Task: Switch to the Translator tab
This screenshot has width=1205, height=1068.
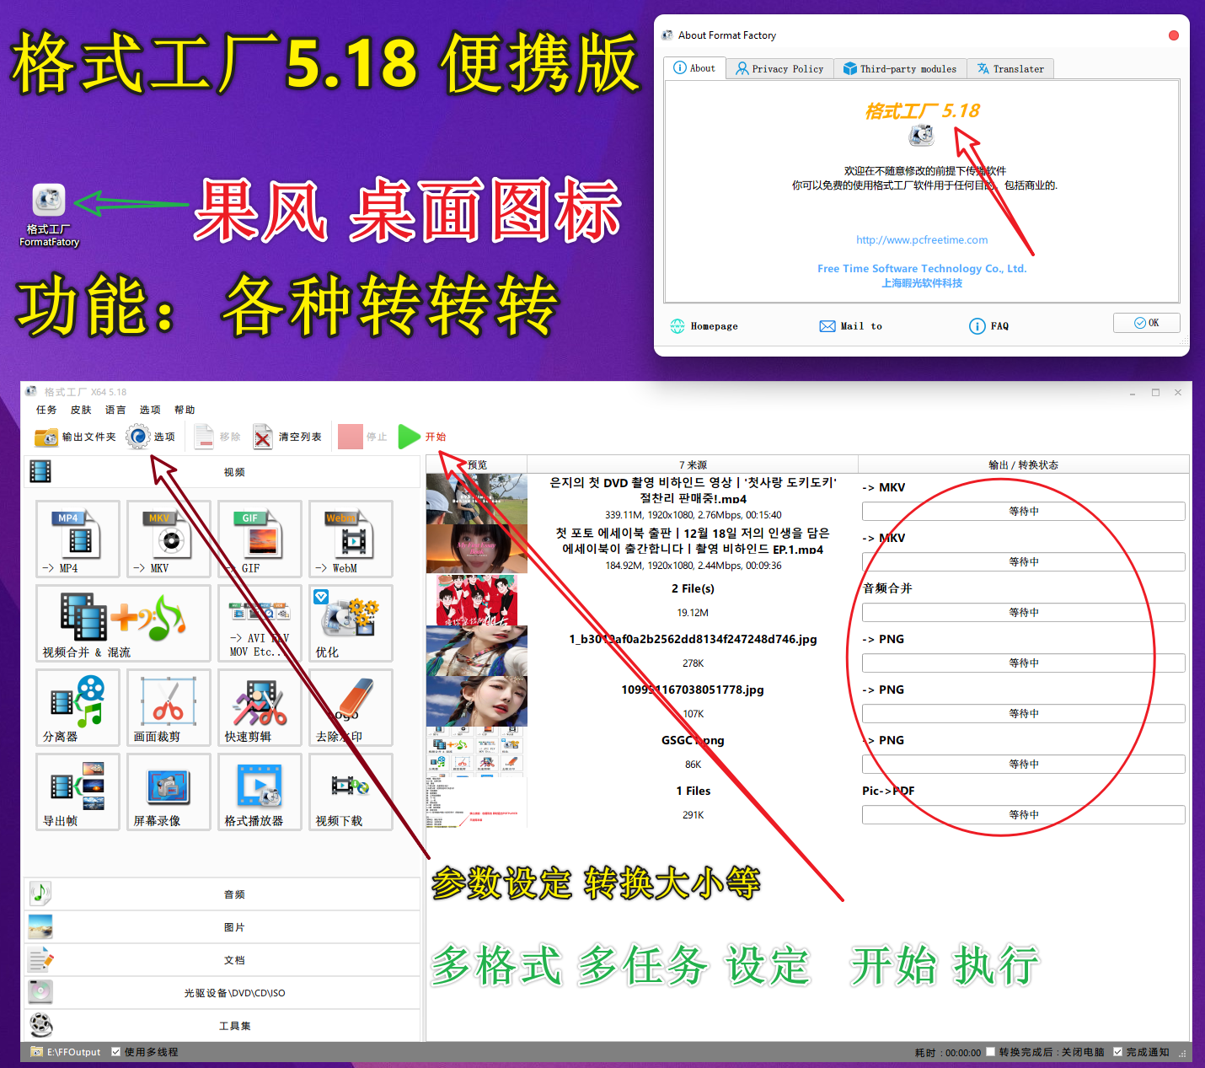Action: pos(1010,68)
